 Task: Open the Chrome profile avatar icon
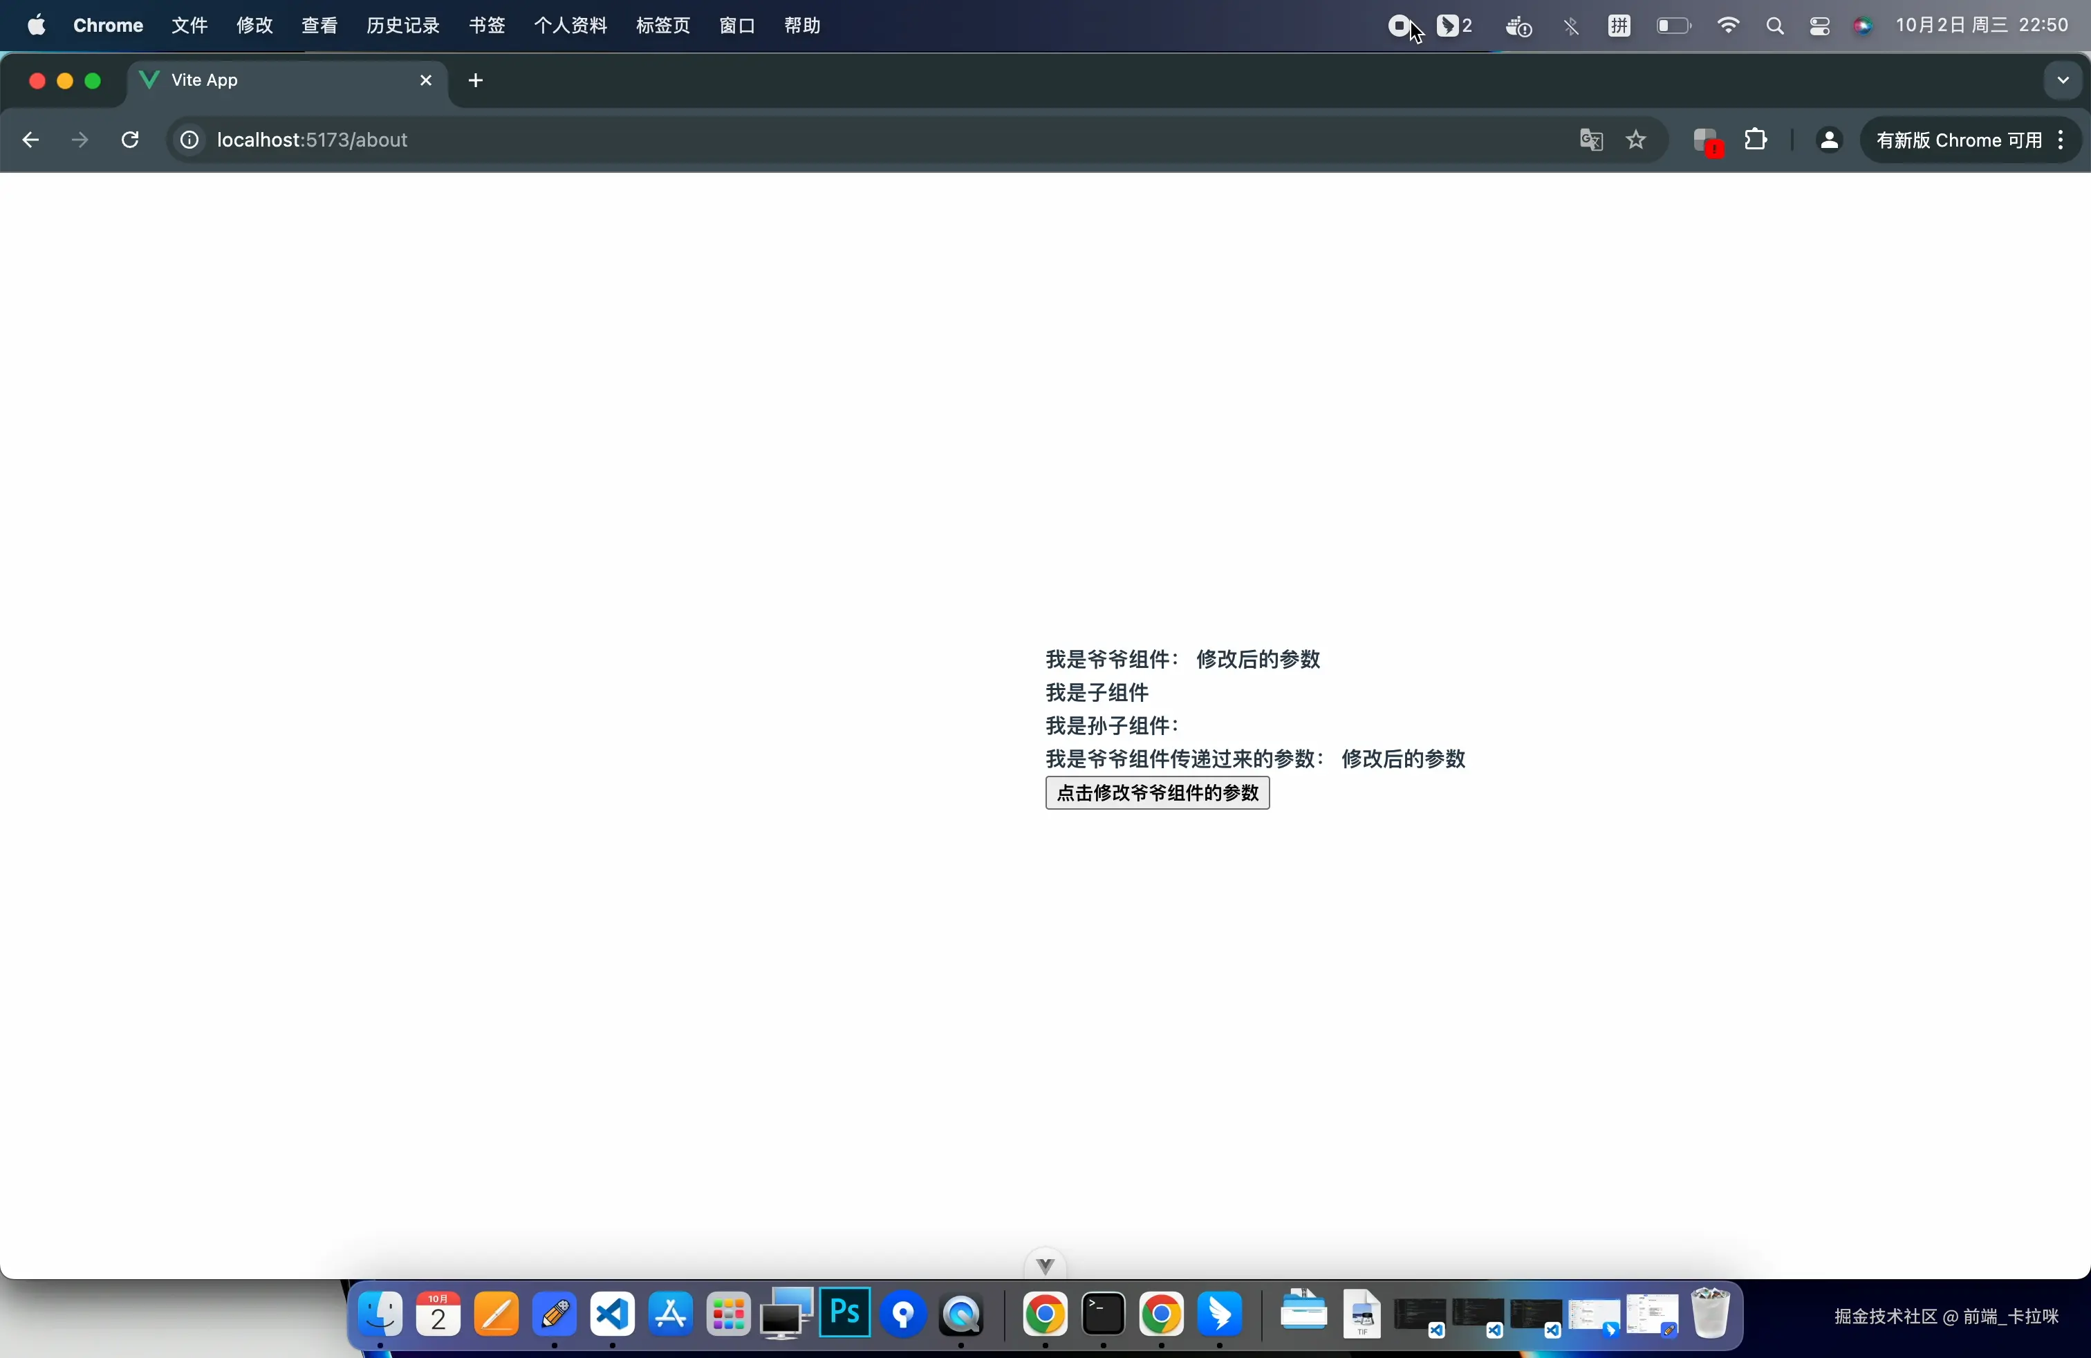(1828, 140)
